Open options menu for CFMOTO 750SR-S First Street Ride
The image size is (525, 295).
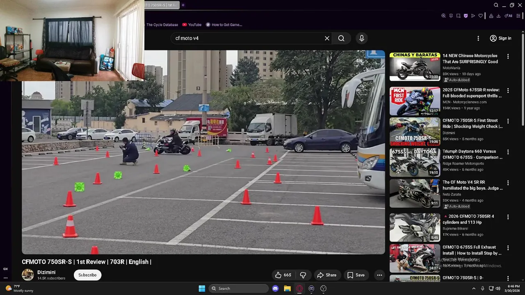click(x=508, y=121)
